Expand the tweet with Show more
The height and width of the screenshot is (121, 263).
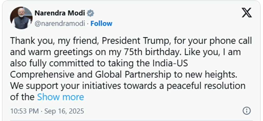[60, 97]
